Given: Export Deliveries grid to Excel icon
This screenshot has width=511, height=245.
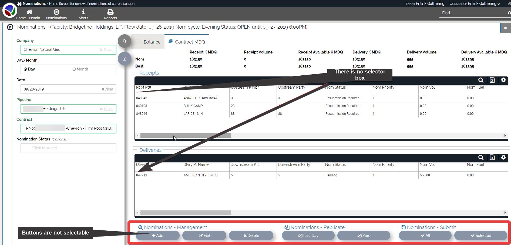Looking at the screenshot, I should tap(492, 157).
